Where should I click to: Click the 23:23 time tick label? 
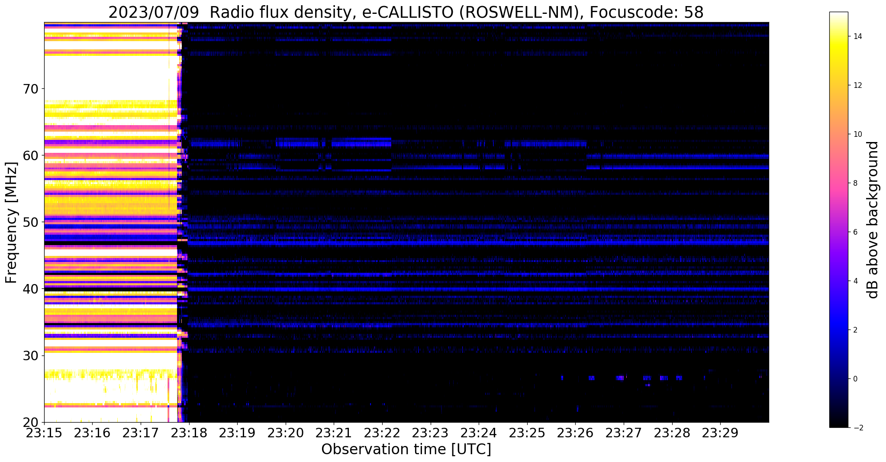(431, 433)
